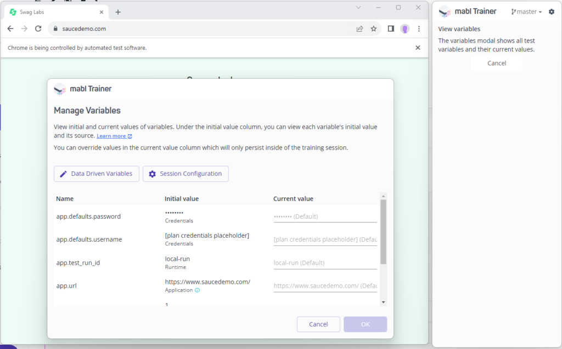Viewport: 562px width, 349px height.
Task: Bookmark this page with the star icon
Action: (374, 28)
